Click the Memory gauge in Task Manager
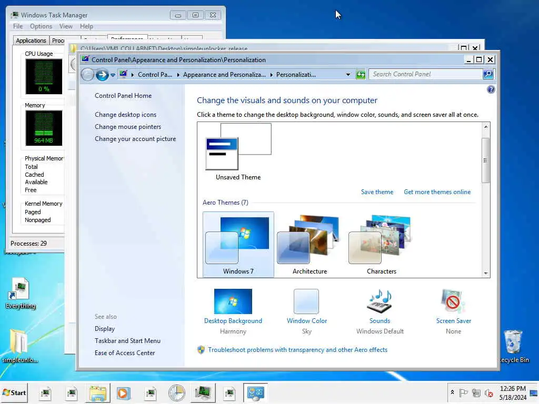The image size is (539, 404). click(44, 128)
